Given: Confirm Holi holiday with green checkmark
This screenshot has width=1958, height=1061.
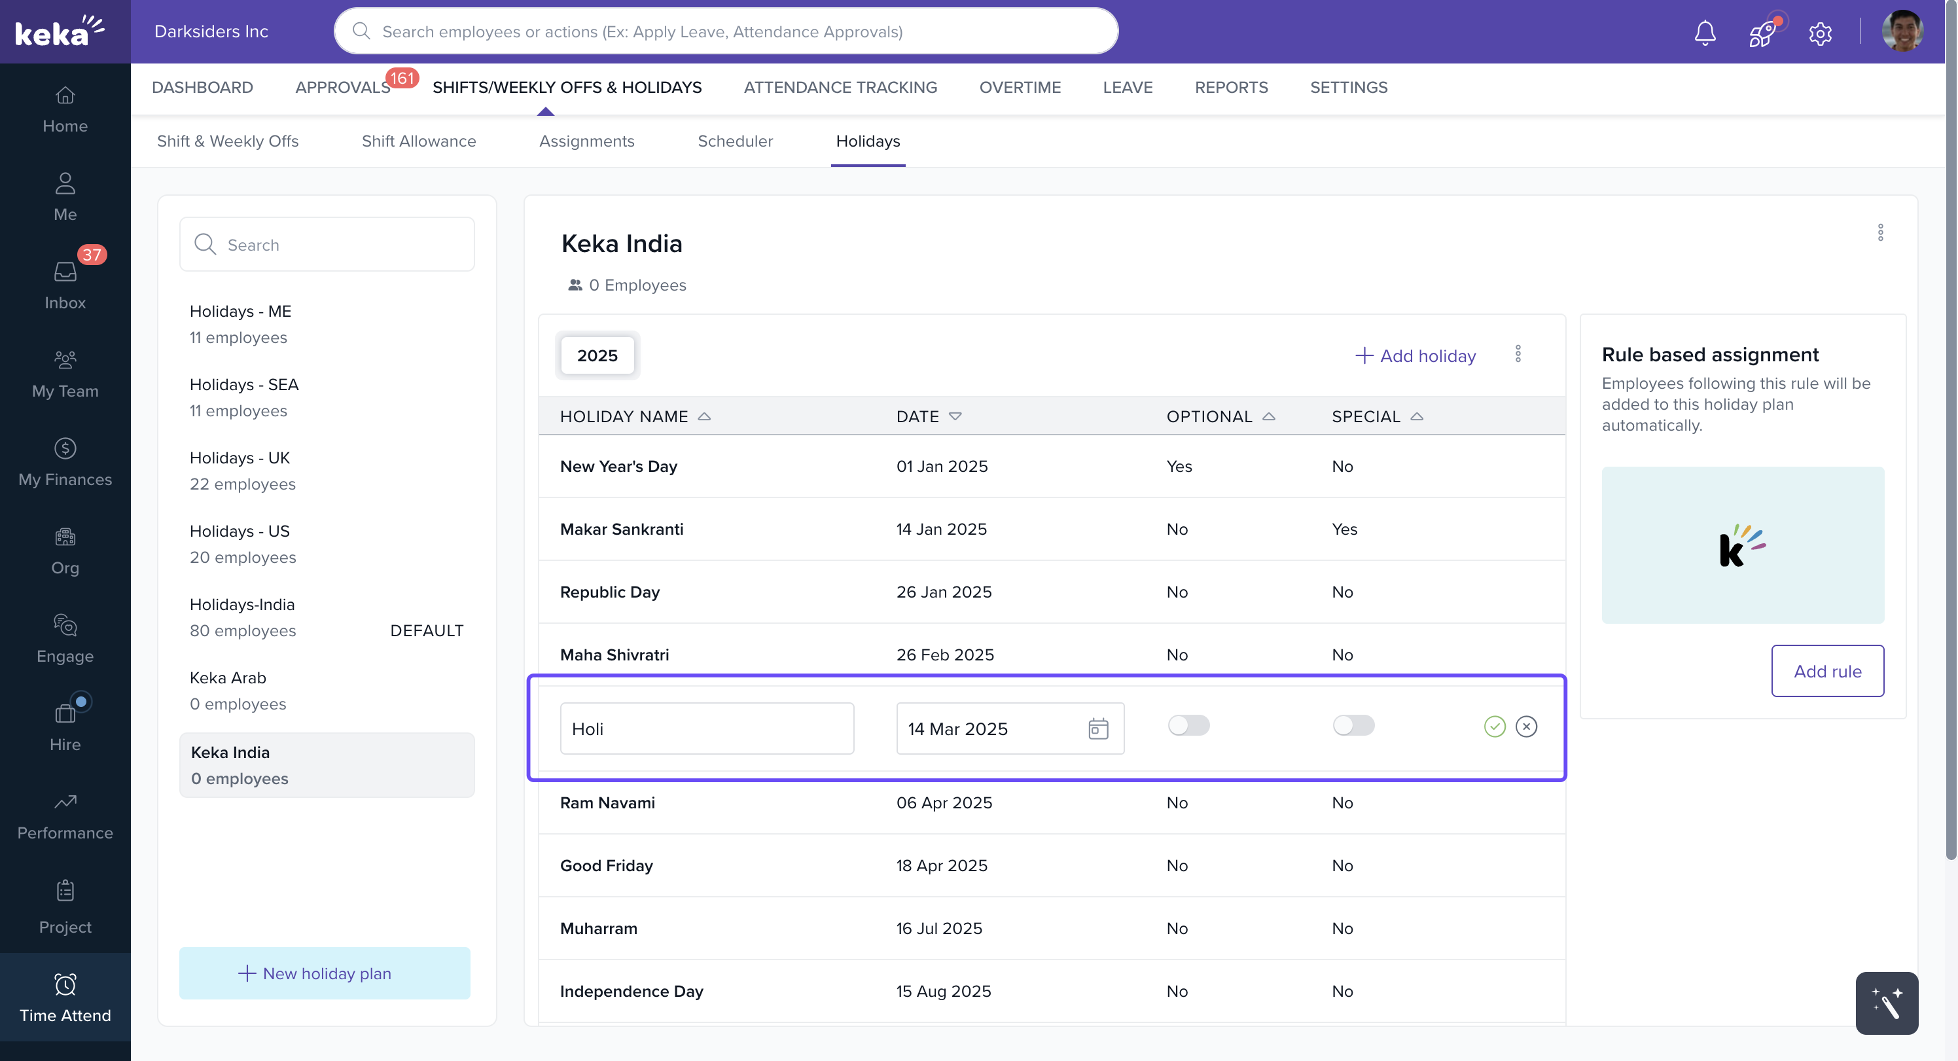Looking at the screenshot, I should (x=1494, y=727).
